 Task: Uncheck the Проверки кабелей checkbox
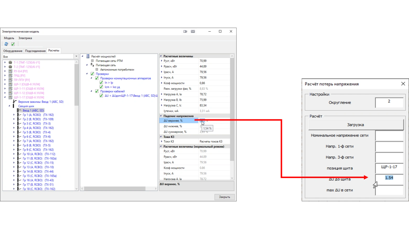pos(97,91)
